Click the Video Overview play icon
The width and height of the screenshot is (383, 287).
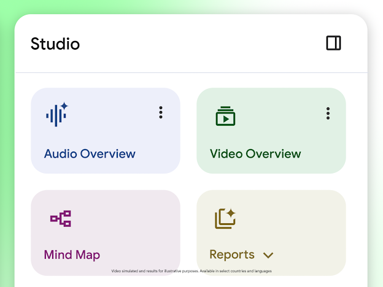point(225,117)
